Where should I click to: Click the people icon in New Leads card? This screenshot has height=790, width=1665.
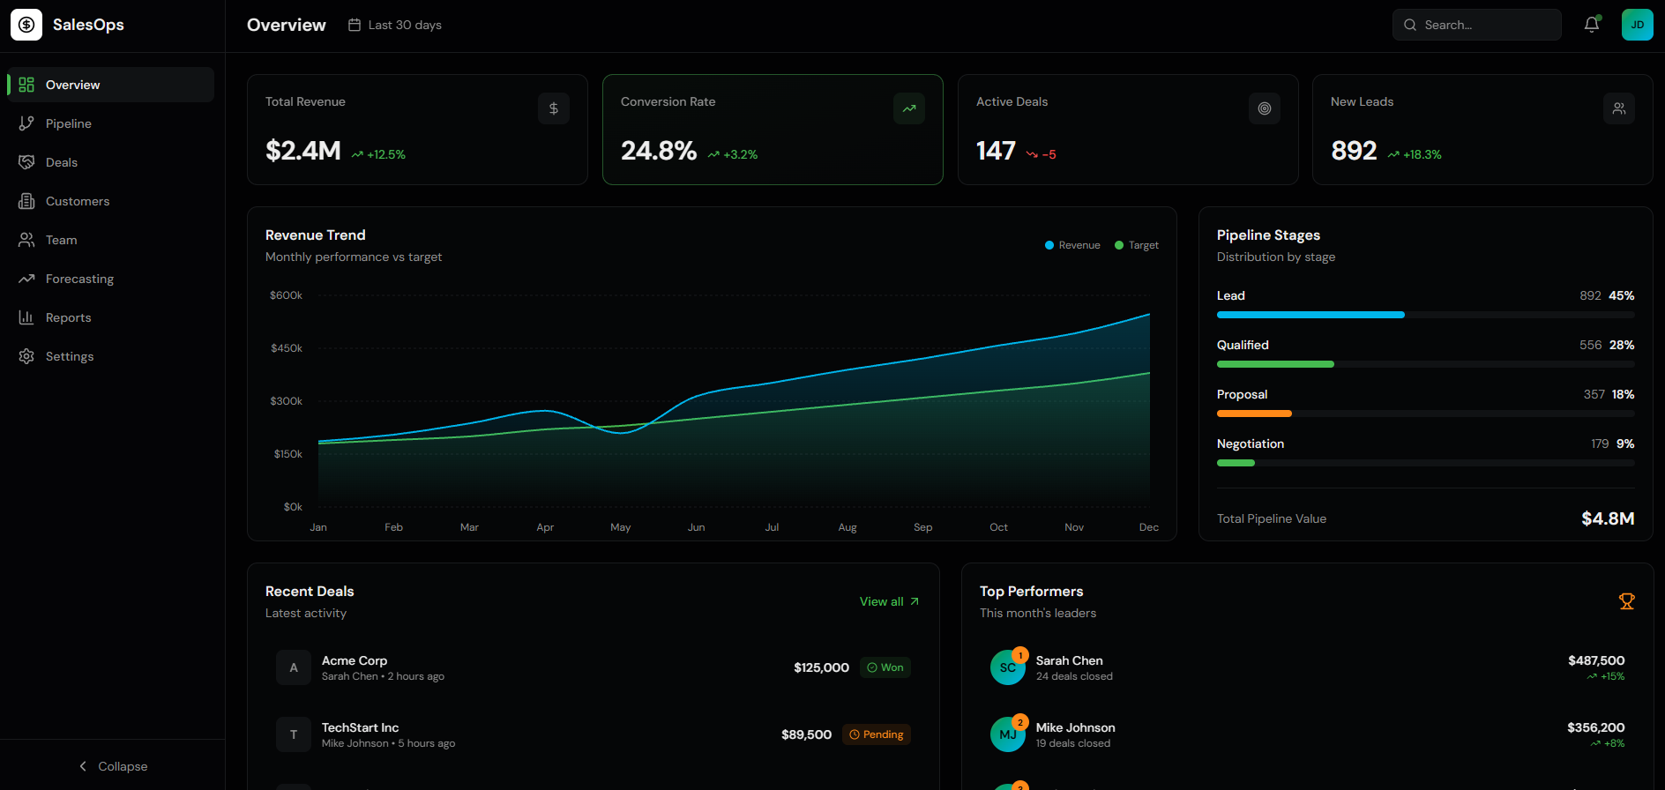pos(1619,108)
